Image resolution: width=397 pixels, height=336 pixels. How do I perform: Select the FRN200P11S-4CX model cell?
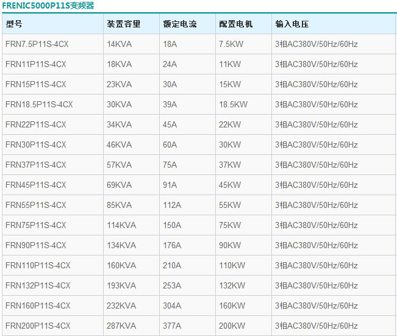(38, 326)
